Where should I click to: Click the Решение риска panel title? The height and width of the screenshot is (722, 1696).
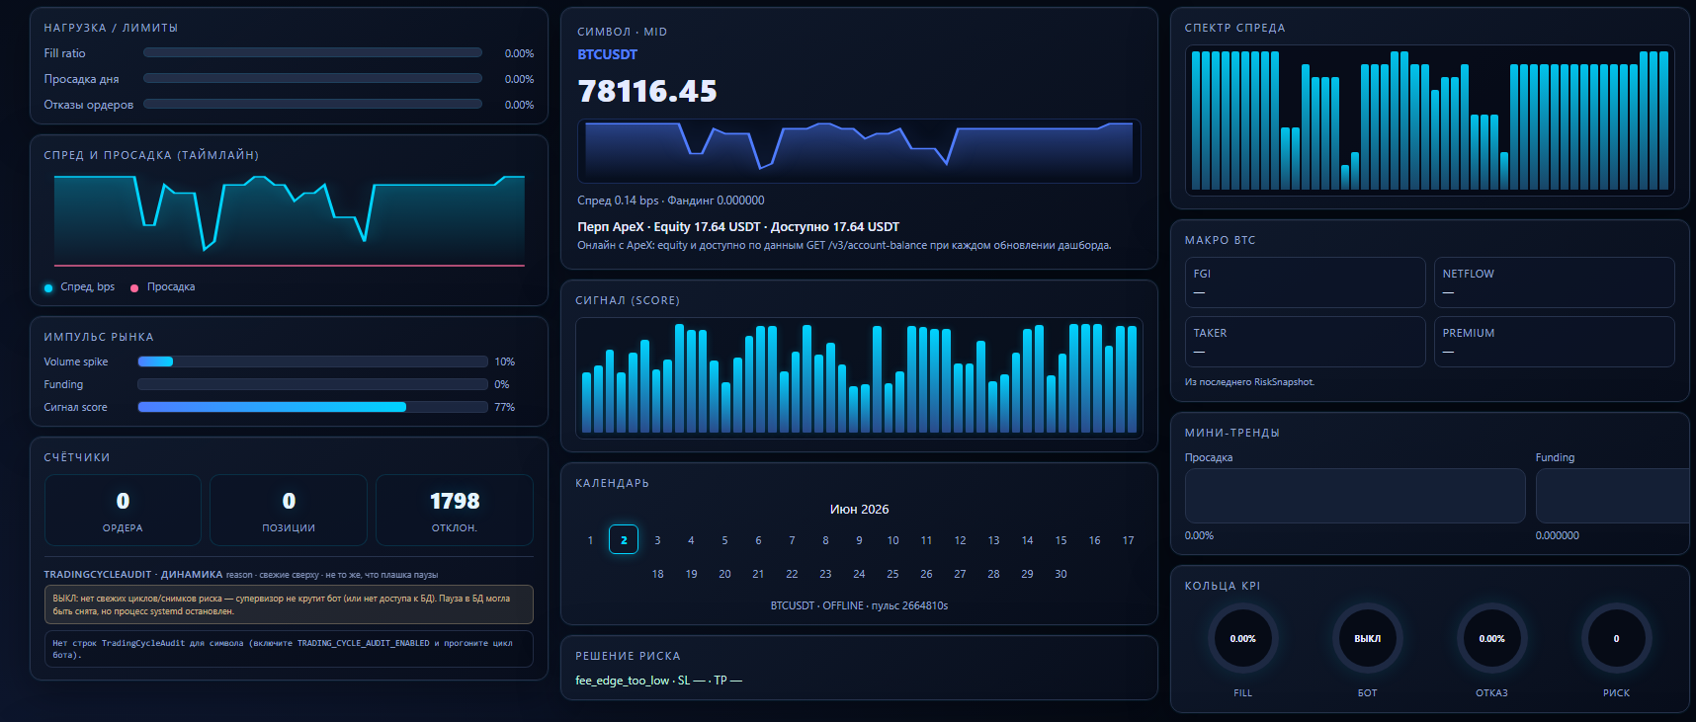point(628,656)
